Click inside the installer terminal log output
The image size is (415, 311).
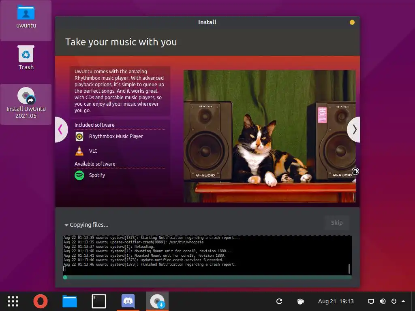[x=207, y=255]
